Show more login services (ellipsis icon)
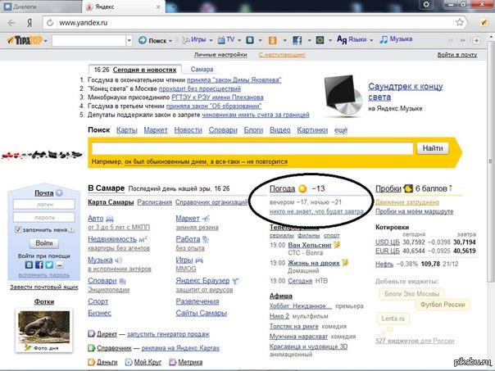This screenshot has width=495, height=371. click(x=59, y=265)
